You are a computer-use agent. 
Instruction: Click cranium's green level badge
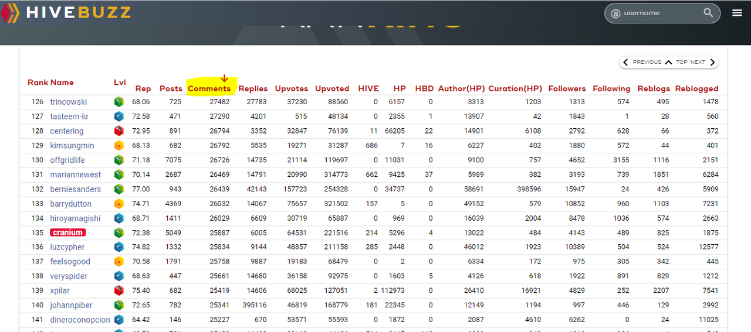pyautogui.click(x=119, y=232)
